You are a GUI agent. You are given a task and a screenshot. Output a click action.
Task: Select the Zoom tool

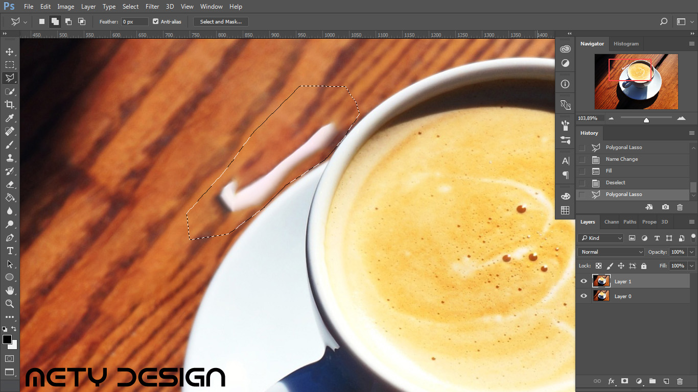click(10, 304)
